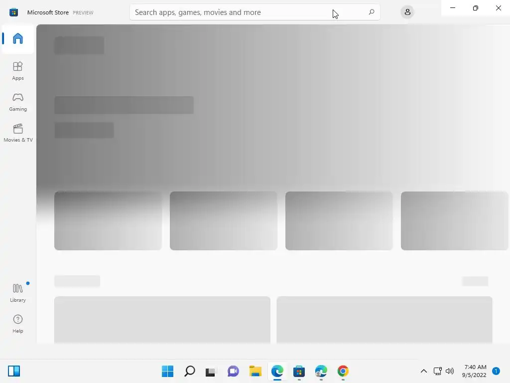The height and width of the screenshot is (383, 510).
Task: Switch to Microsoft Edge on taskbar
Action: pyautogui.click(x=277, y=371)
